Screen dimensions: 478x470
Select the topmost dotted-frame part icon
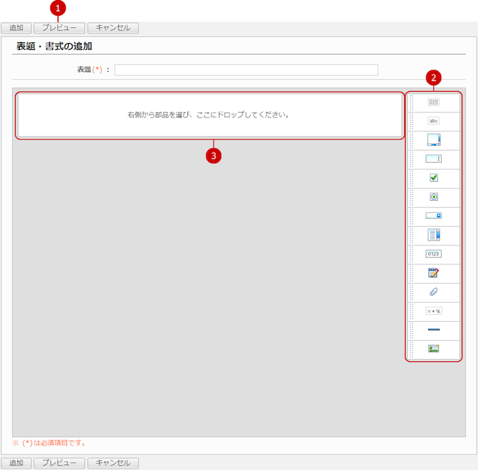434,102
